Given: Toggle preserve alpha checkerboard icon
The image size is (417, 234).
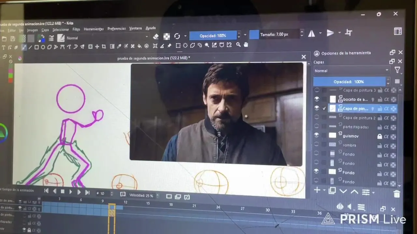Looking at the screenshot, I should coord(166,36).
